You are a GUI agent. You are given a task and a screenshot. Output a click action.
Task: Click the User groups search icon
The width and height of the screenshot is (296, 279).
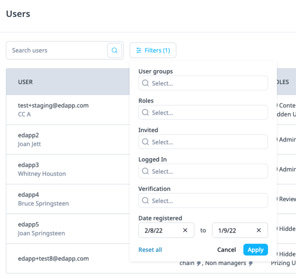[145, 83]
